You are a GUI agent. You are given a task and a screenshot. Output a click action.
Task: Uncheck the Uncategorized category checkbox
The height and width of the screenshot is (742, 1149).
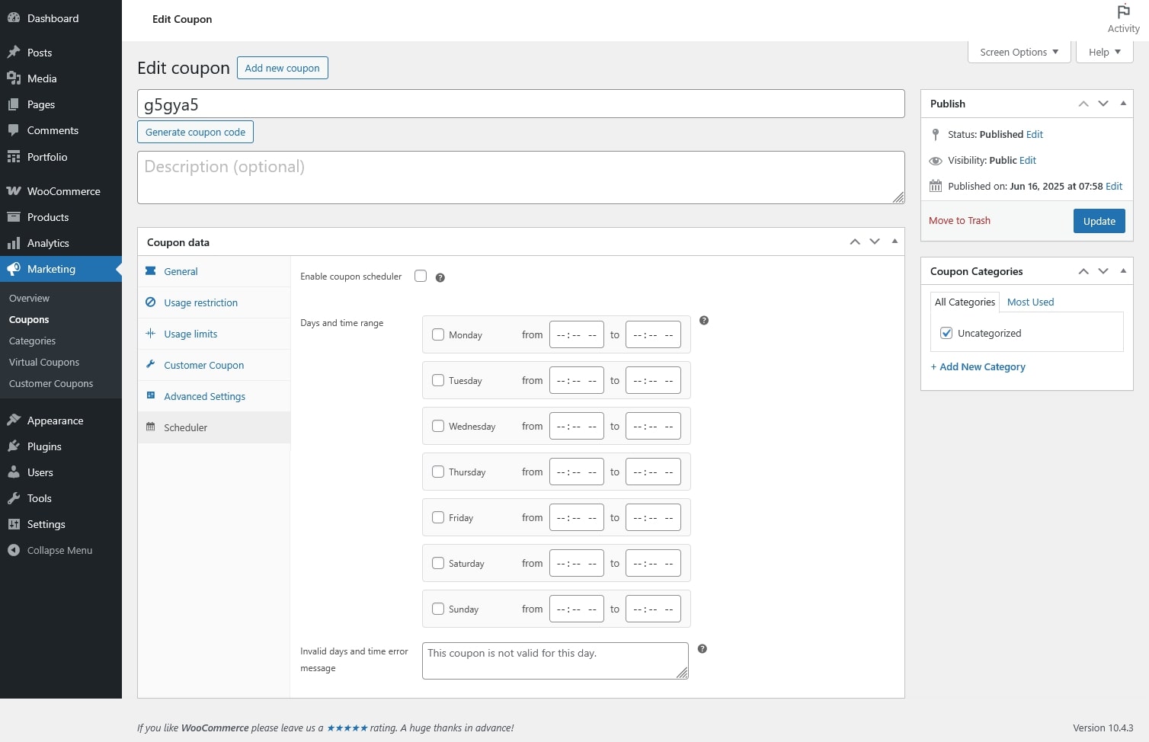click(x=946, y=333)
